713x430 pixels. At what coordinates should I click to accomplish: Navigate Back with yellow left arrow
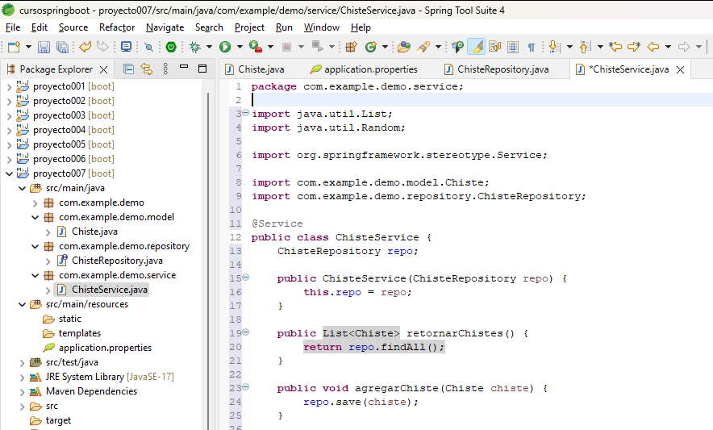pyautogui.click(x=653, y=47)
